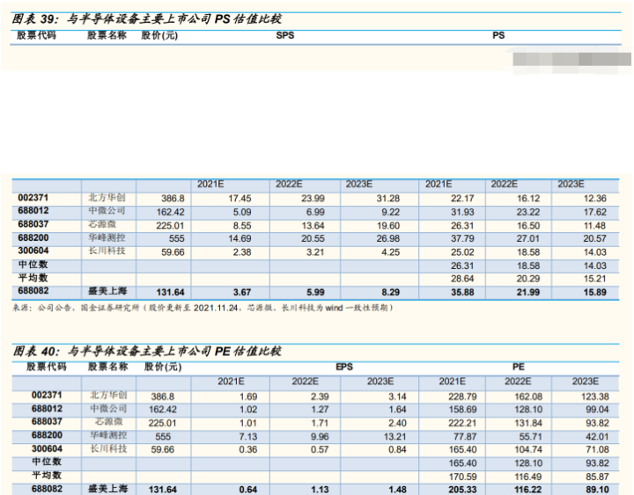
Task: Click 盛美上海 SPS value 8.29
Action: [391, 292]
